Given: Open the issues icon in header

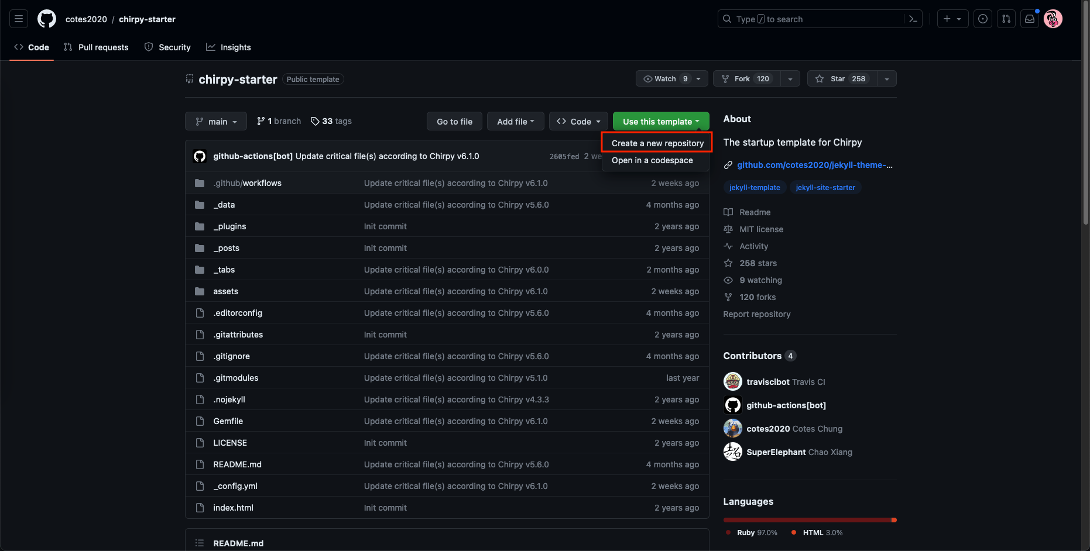Looking at the screenshot, I should (x=983, y=19).
